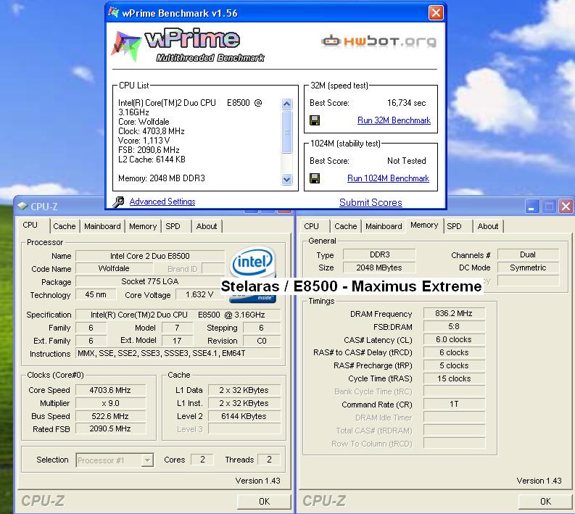Click Multiplier value x 9.0
The image size is (575, 514).
pos(110,403)
